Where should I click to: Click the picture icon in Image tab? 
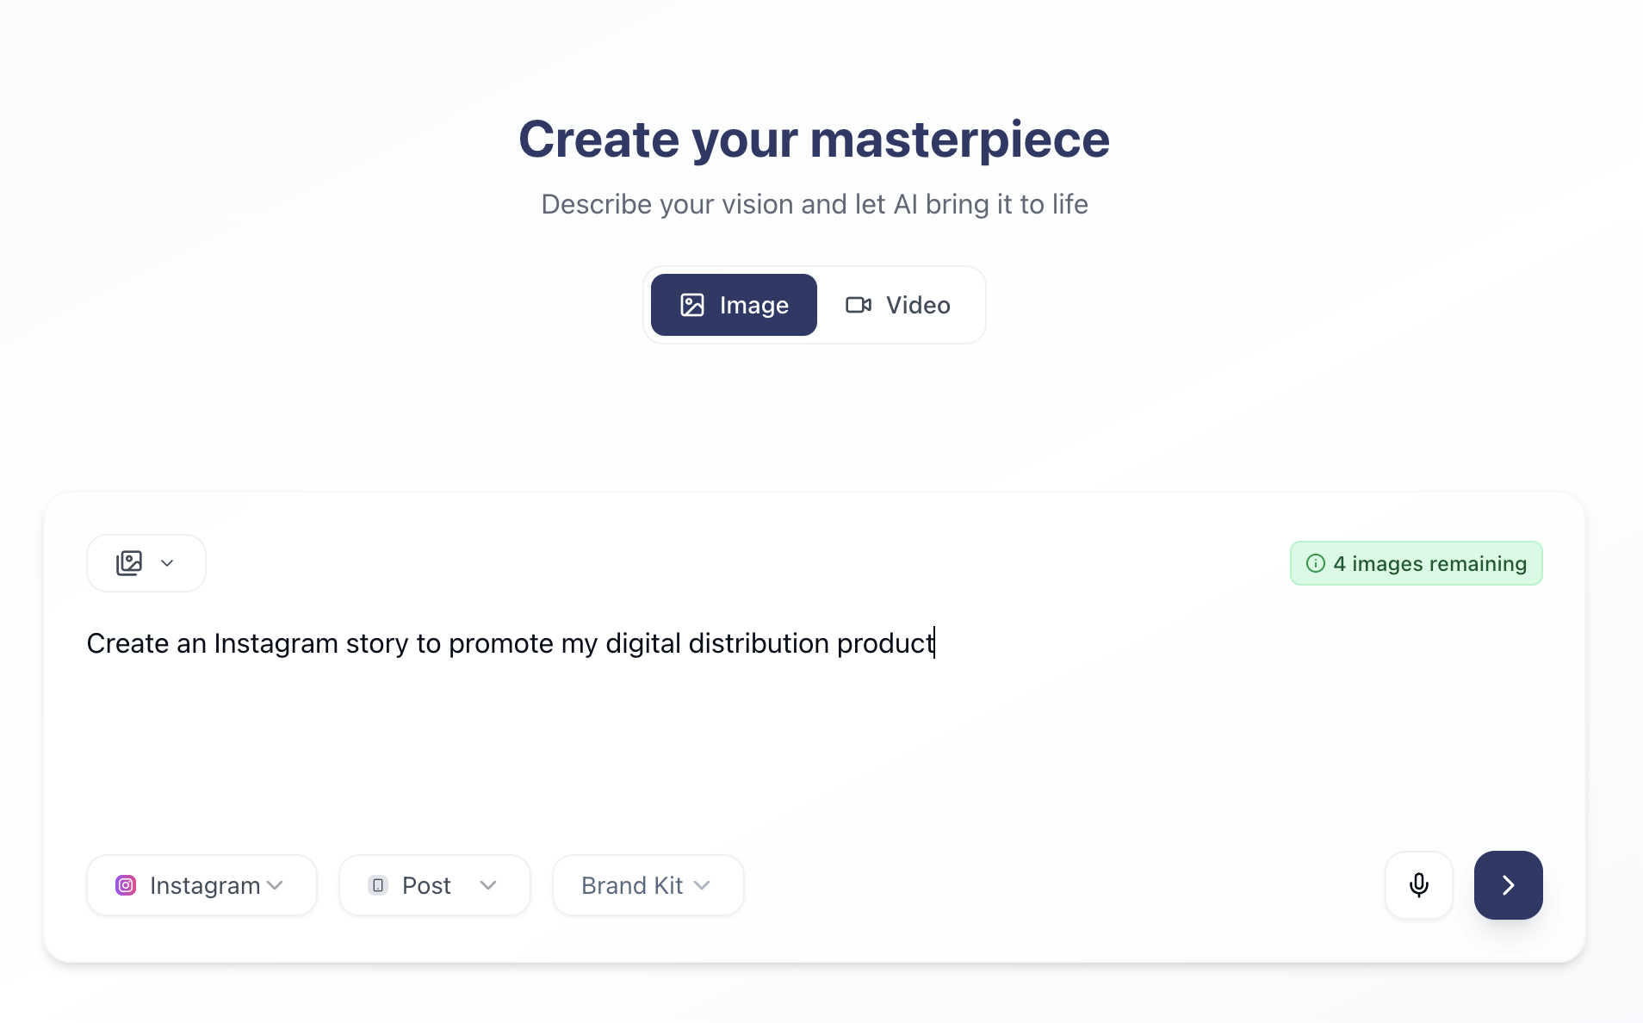click(692, 305)
